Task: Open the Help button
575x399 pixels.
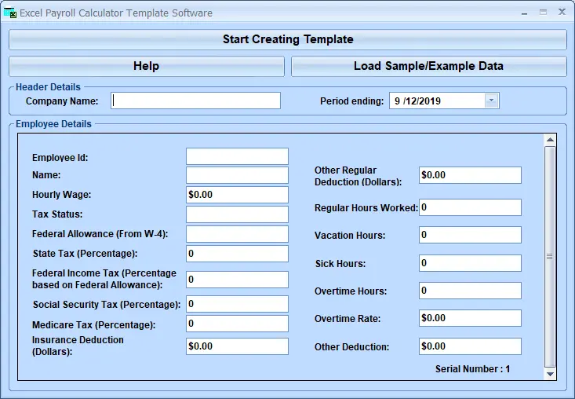Action: coord(147,66)
